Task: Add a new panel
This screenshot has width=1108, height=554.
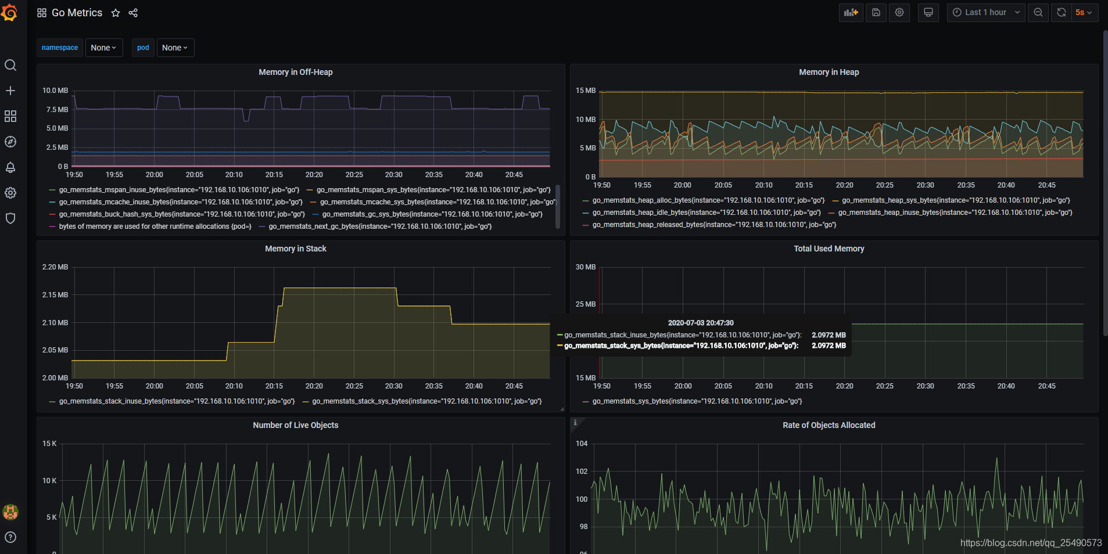Action: (x=851, y=12)
